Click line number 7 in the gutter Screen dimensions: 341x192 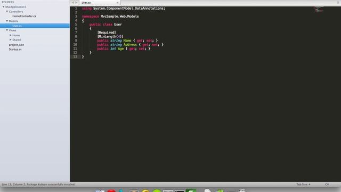coord(76,33)
